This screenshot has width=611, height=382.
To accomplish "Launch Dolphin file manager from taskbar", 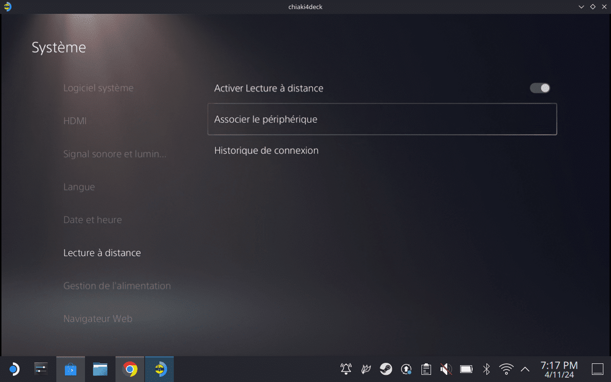I will [x=100, y=369].
